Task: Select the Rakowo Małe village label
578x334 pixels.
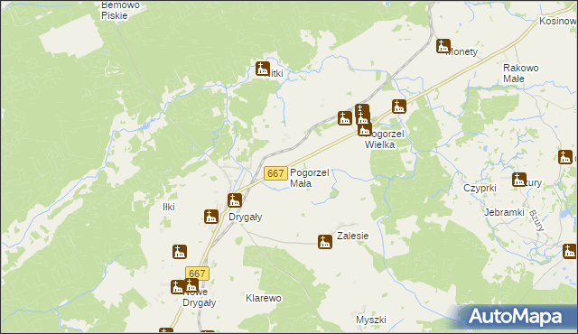Action: [x=521, y=73]
